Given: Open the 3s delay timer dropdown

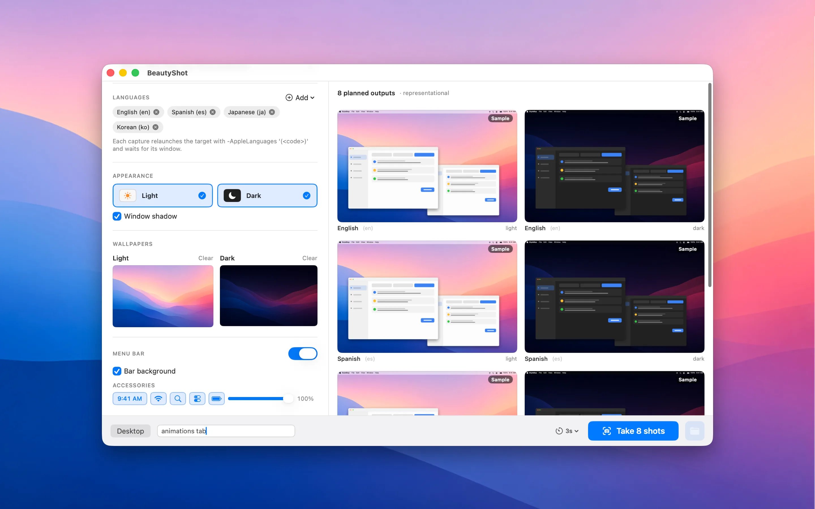Looking at the screenshot, I should pos(567,431).
